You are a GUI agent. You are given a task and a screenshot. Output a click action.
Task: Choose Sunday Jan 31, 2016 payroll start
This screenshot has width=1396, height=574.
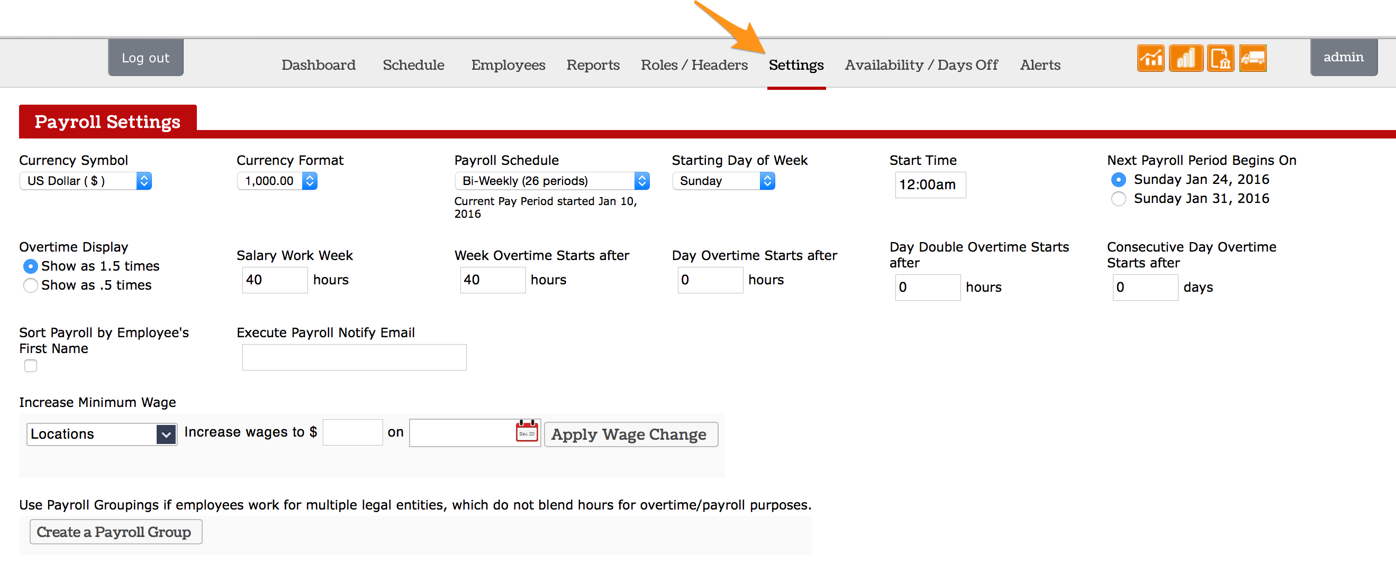(1118, 199)
